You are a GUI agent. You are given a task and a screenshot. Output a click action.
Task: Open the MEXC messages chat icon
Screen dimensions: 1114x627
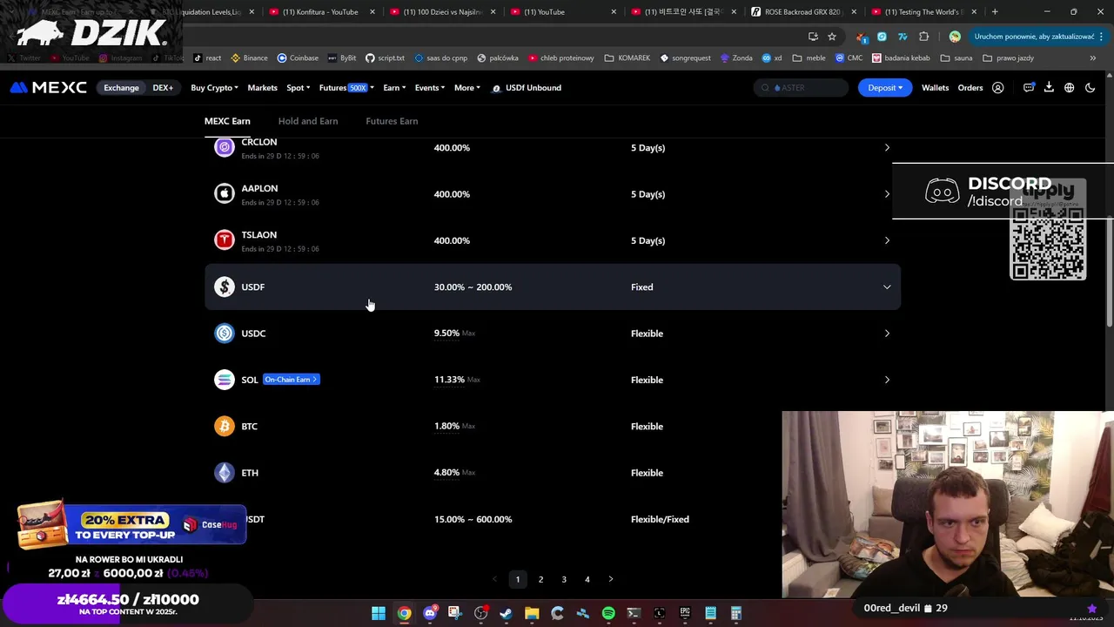pos(1029,88)
